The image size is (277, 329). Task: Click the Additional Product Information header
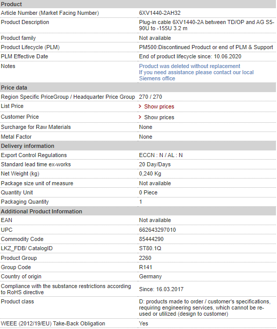pos(138,211)
